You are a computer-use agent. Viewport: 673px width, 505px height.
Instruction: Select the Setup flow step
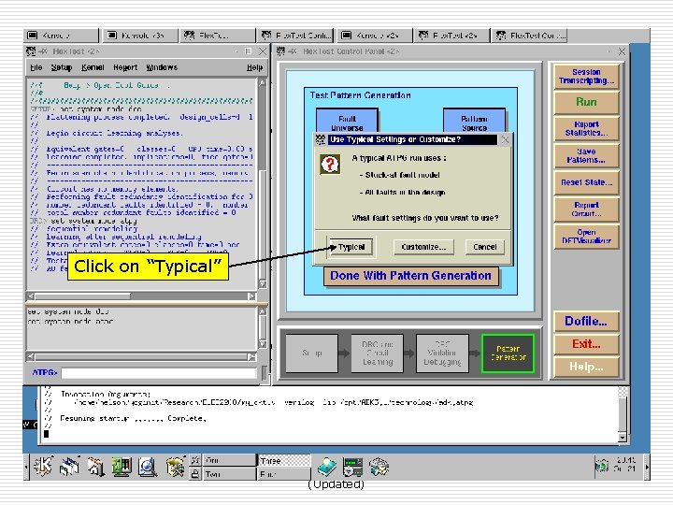(x=311, y=353)
